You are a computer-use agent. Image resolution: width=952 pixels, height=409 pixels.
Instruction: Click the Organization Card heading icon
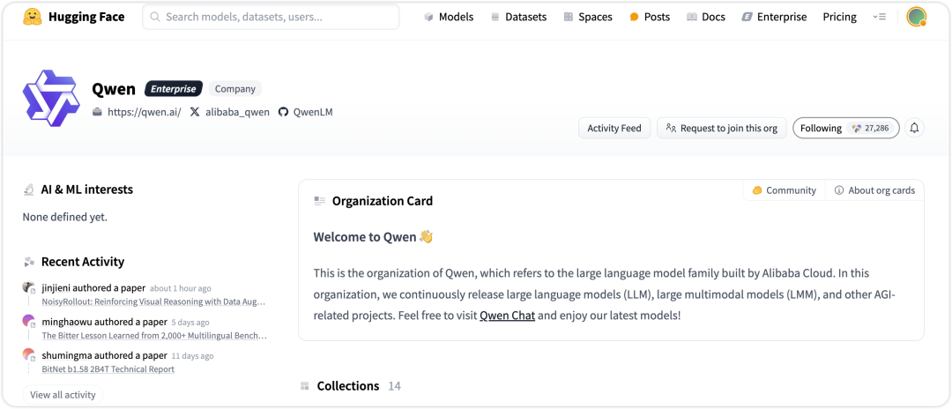tap(319, 201)
